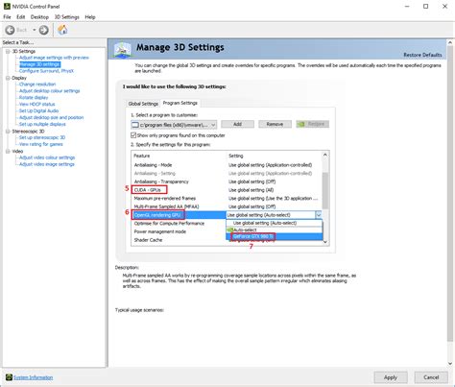Select the CUDA - GPUs feature row

[x=227, y=190]
